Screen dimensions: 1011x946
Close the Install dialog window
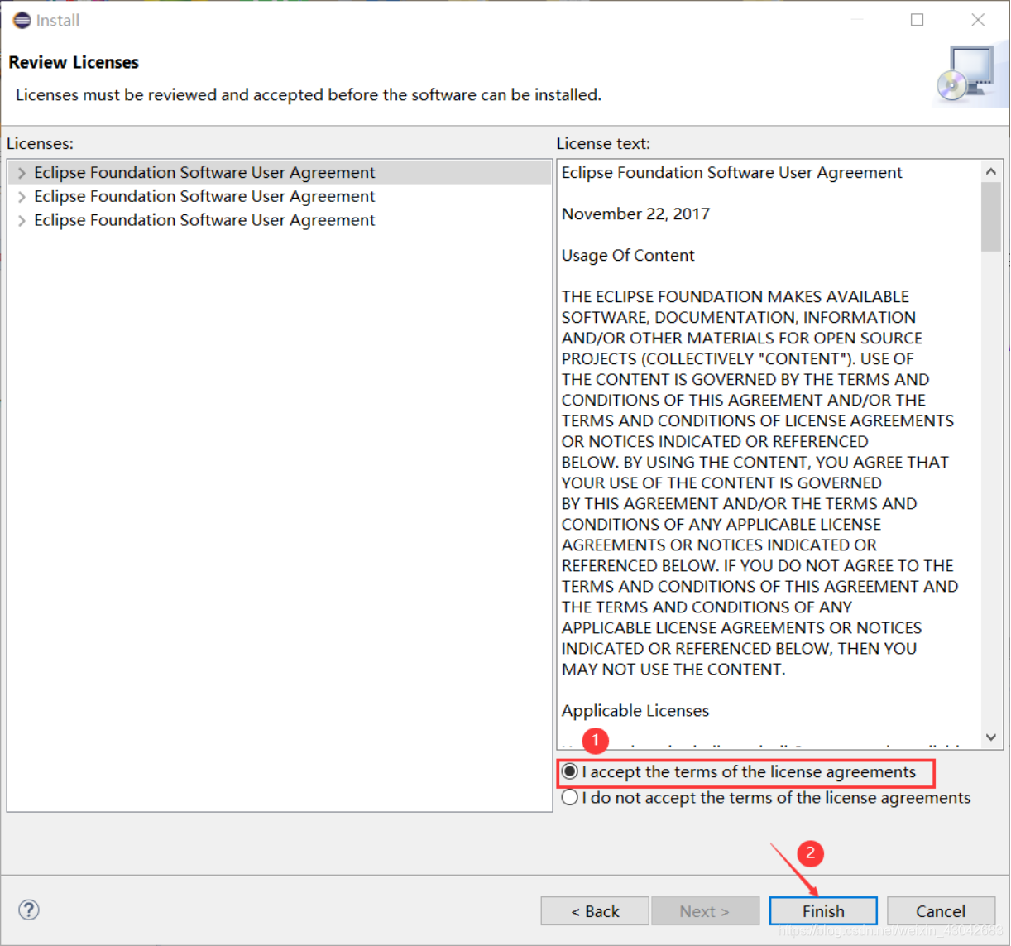click(978, 20)
